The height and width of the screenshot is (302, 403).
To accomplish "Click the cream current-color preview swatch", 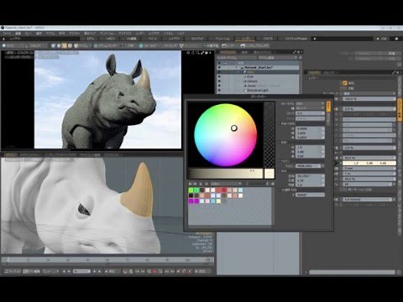I will tap(270, 174).
